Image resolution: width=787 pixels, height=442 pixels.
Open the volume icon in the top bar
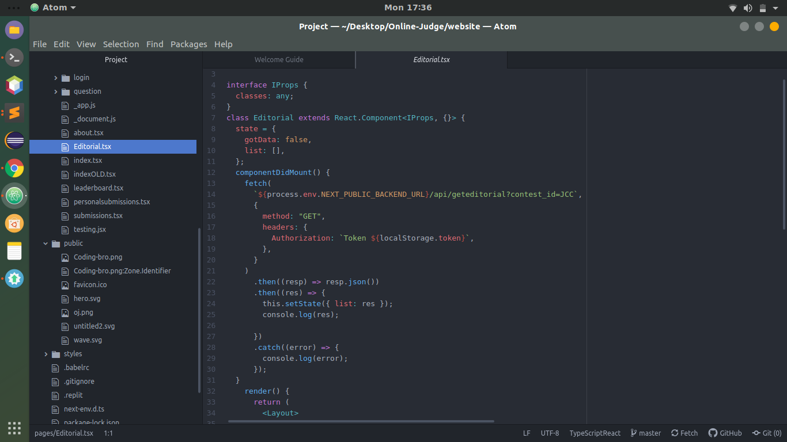click(748, 7)
